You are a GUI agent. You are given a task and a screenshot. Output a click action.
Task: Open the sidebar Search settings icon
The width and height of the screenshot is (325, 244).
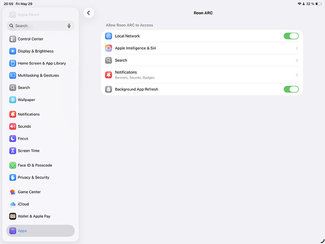coord(13,87)
